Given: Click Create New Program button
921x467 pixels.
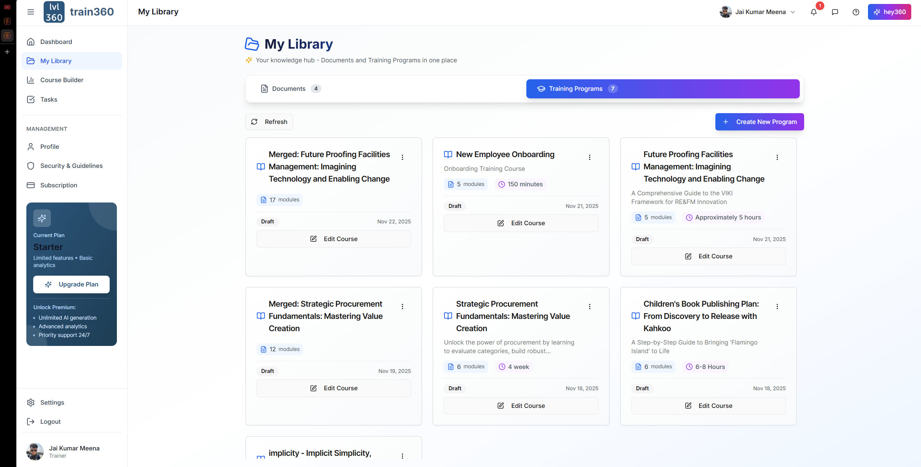Looking at the screenshot, I should tap(759, 122).
